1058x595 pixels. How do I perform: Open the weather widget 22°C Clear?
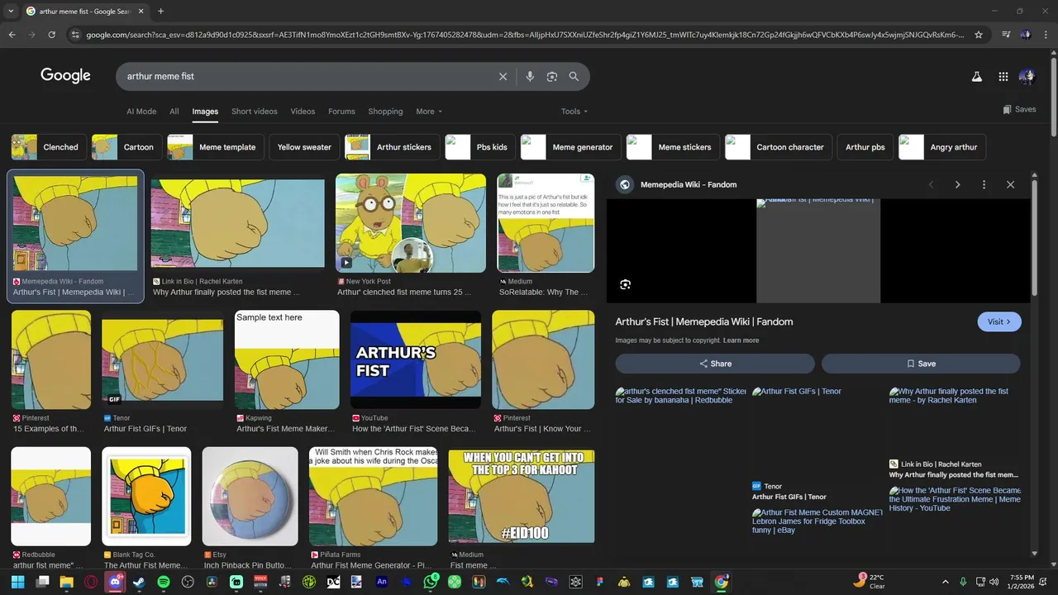[869, 582]
